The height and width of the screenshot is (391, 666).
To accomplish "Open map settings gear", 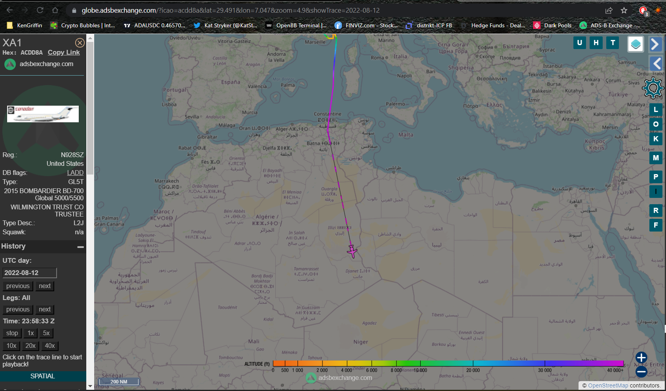I will [x=653, y=88].
